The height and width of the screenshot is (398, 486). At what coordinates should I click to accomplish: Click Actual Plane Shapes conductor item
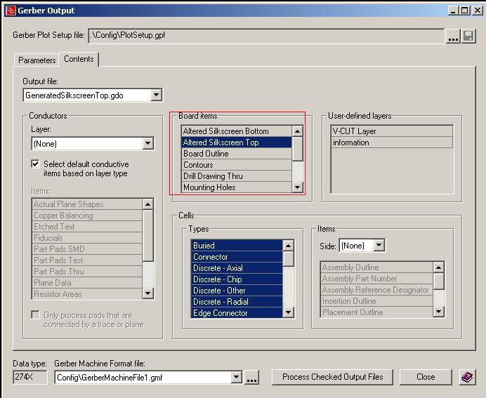[x=87, y=204]
